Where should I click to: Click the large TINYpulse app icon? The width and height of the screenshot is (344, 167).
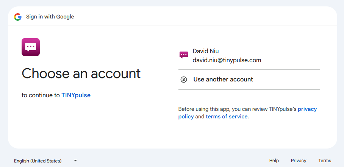pos(31,47)
